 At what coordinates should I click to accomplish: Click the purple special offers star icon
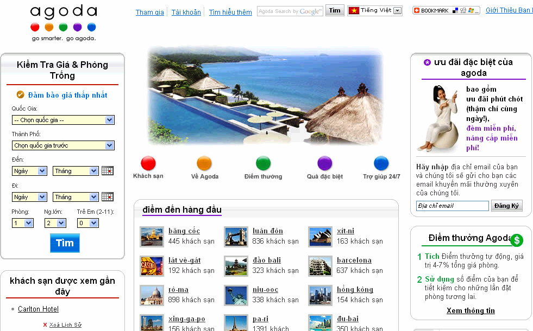[427, 62]
